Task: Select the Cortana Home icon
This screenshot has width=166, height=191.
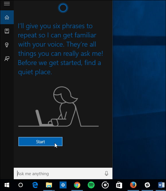Action: pos(7,18)
